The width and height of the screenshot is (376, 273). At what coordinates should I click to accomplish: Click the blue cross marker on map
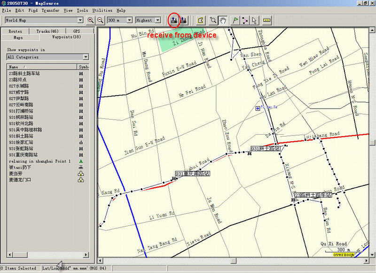coord(258,109)
